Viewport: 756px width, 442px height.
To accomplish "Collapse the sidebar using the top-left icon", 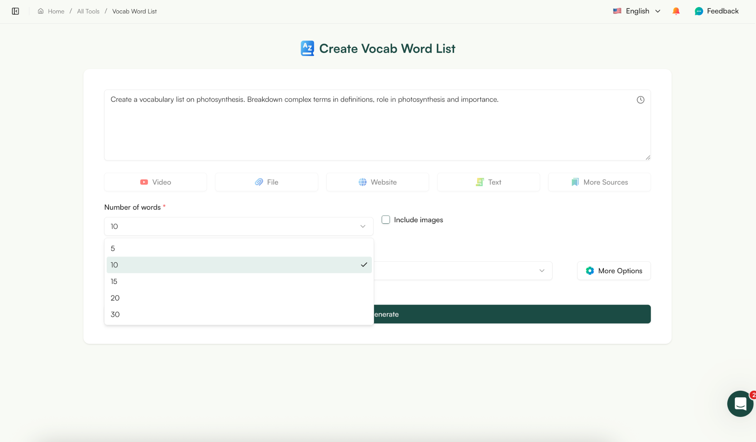I will pos(16,11).
